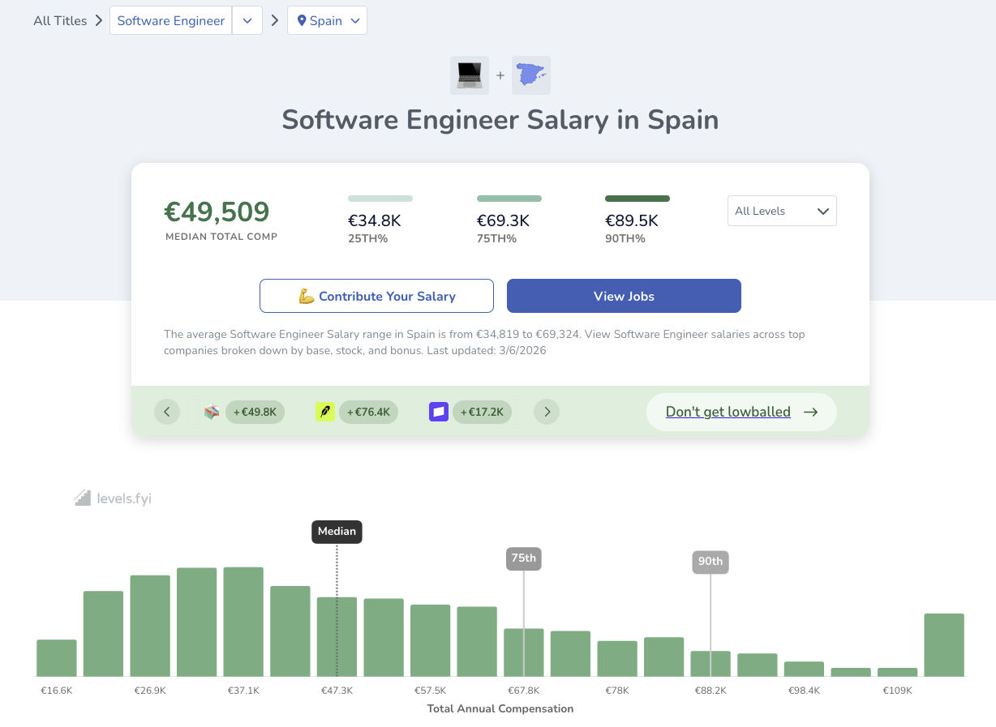The height and width of the screenshot is (727, 996).
Task: Select Software Engineer breadcrumb title
Action: [171, 21]
